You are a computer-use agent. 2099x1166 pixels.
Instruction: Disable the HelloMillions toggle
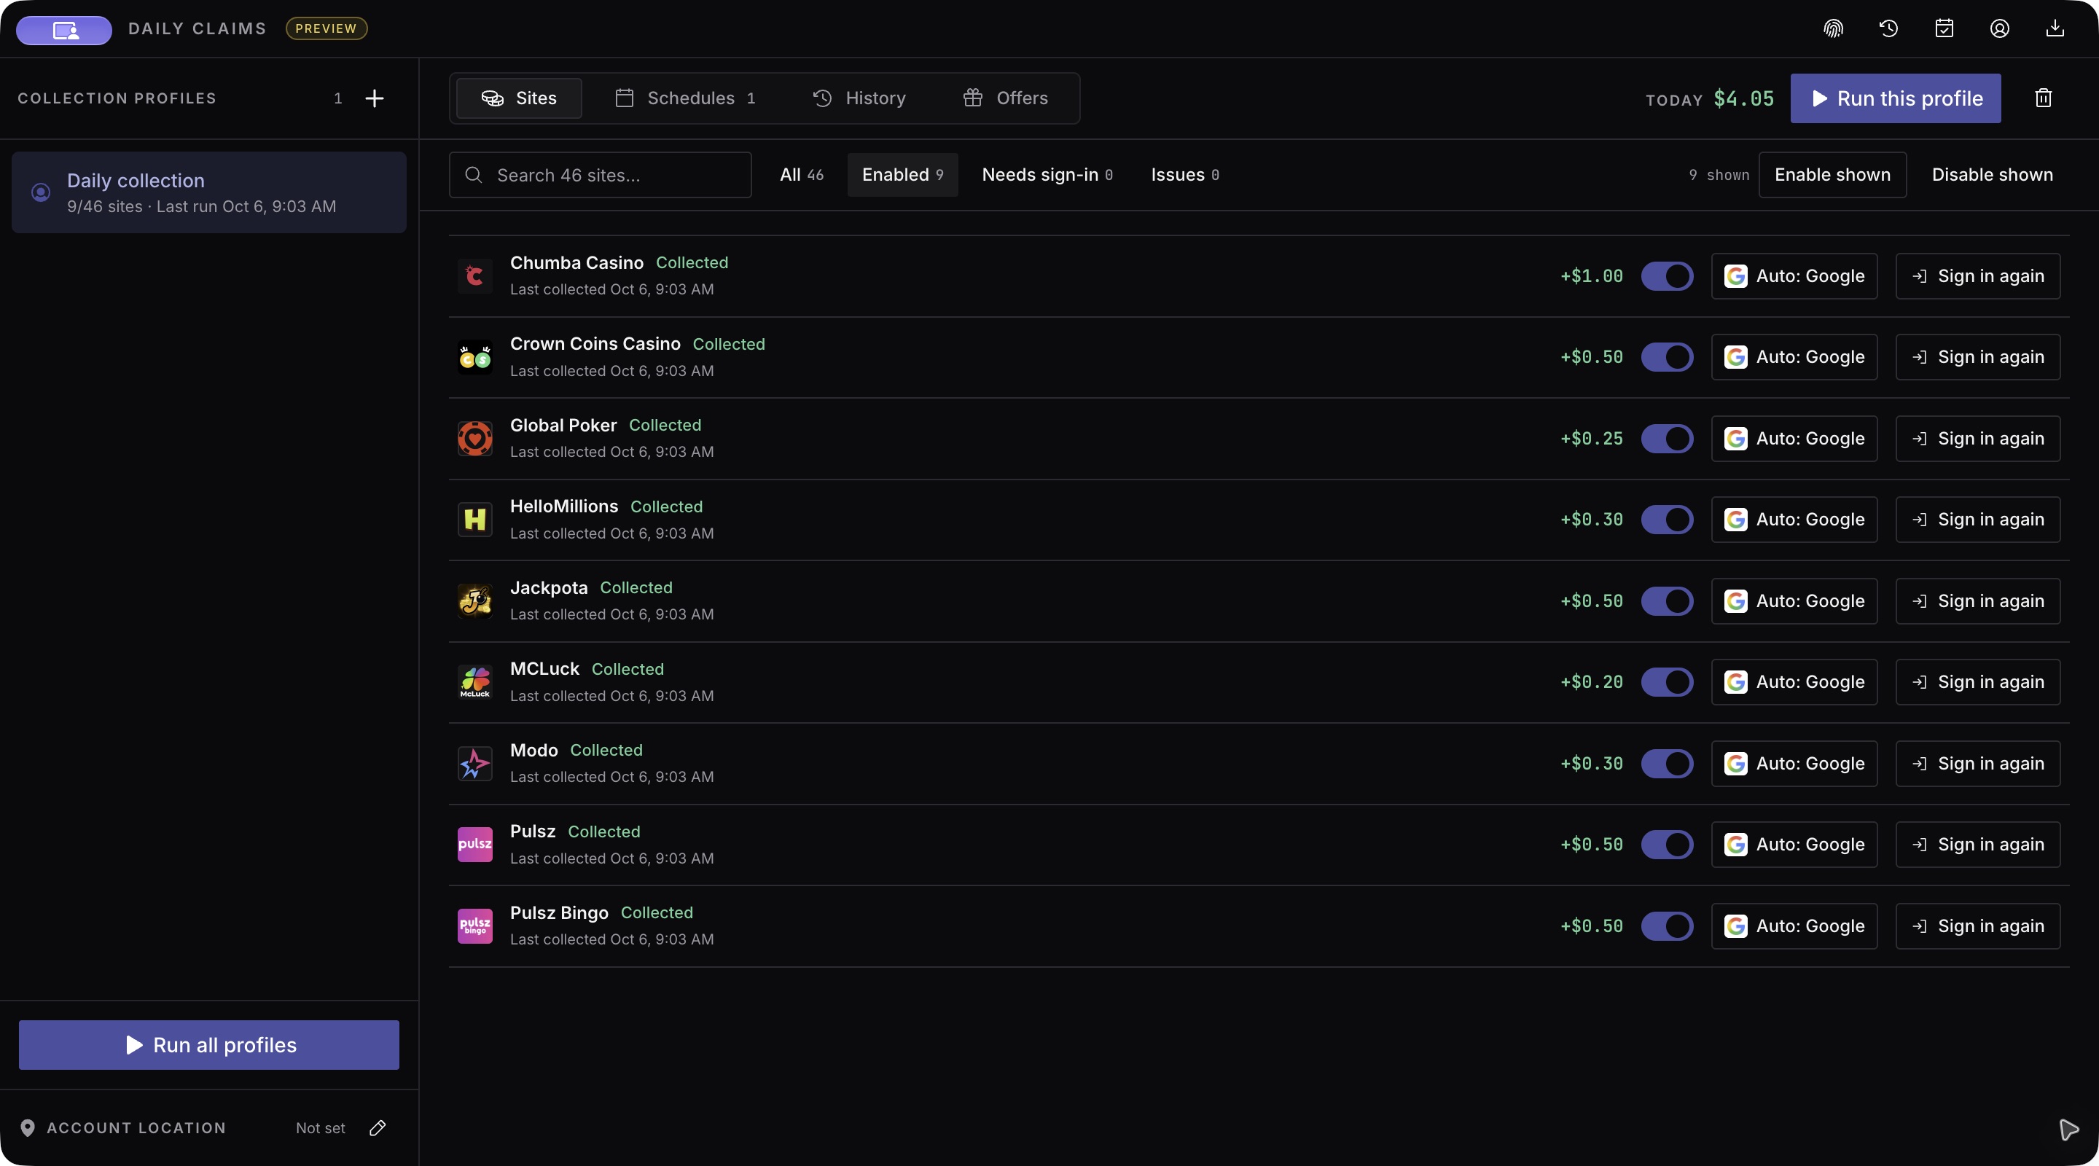pyautogui.click(x=1666, y=520)
